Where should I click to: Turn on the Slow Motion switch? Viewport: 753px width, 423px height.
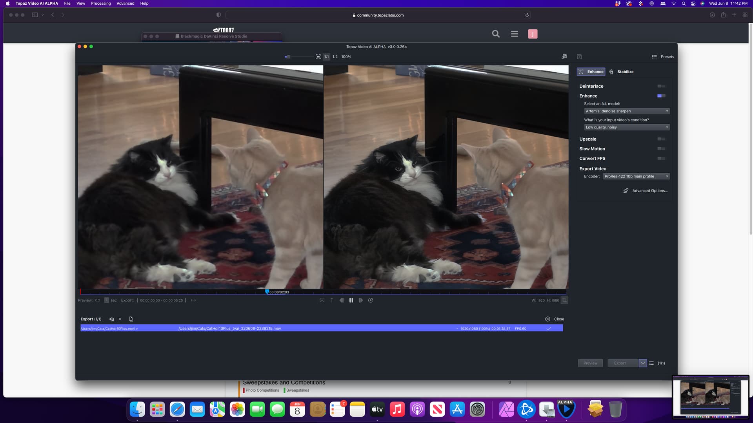(x=661, y=149)
